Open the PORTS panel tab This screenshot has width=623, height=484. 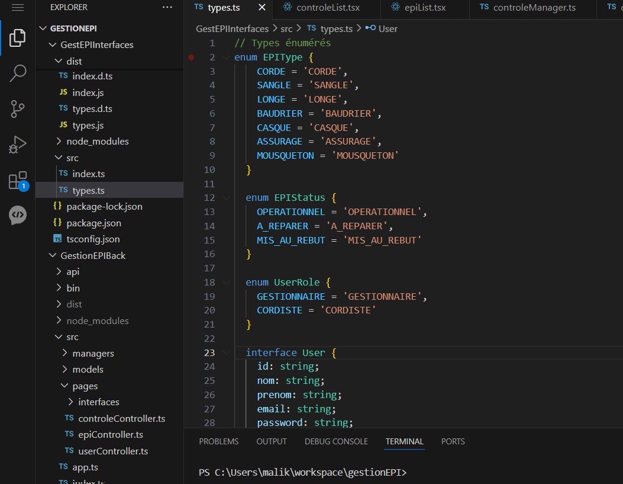[453, 441]
